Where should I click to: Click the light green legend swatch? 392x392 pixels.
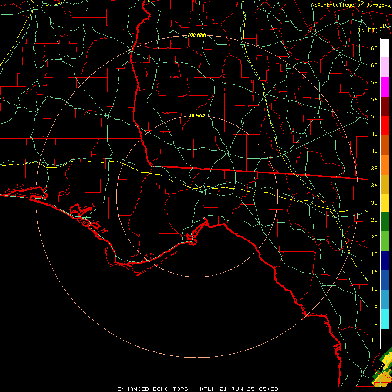click(385, 241)
